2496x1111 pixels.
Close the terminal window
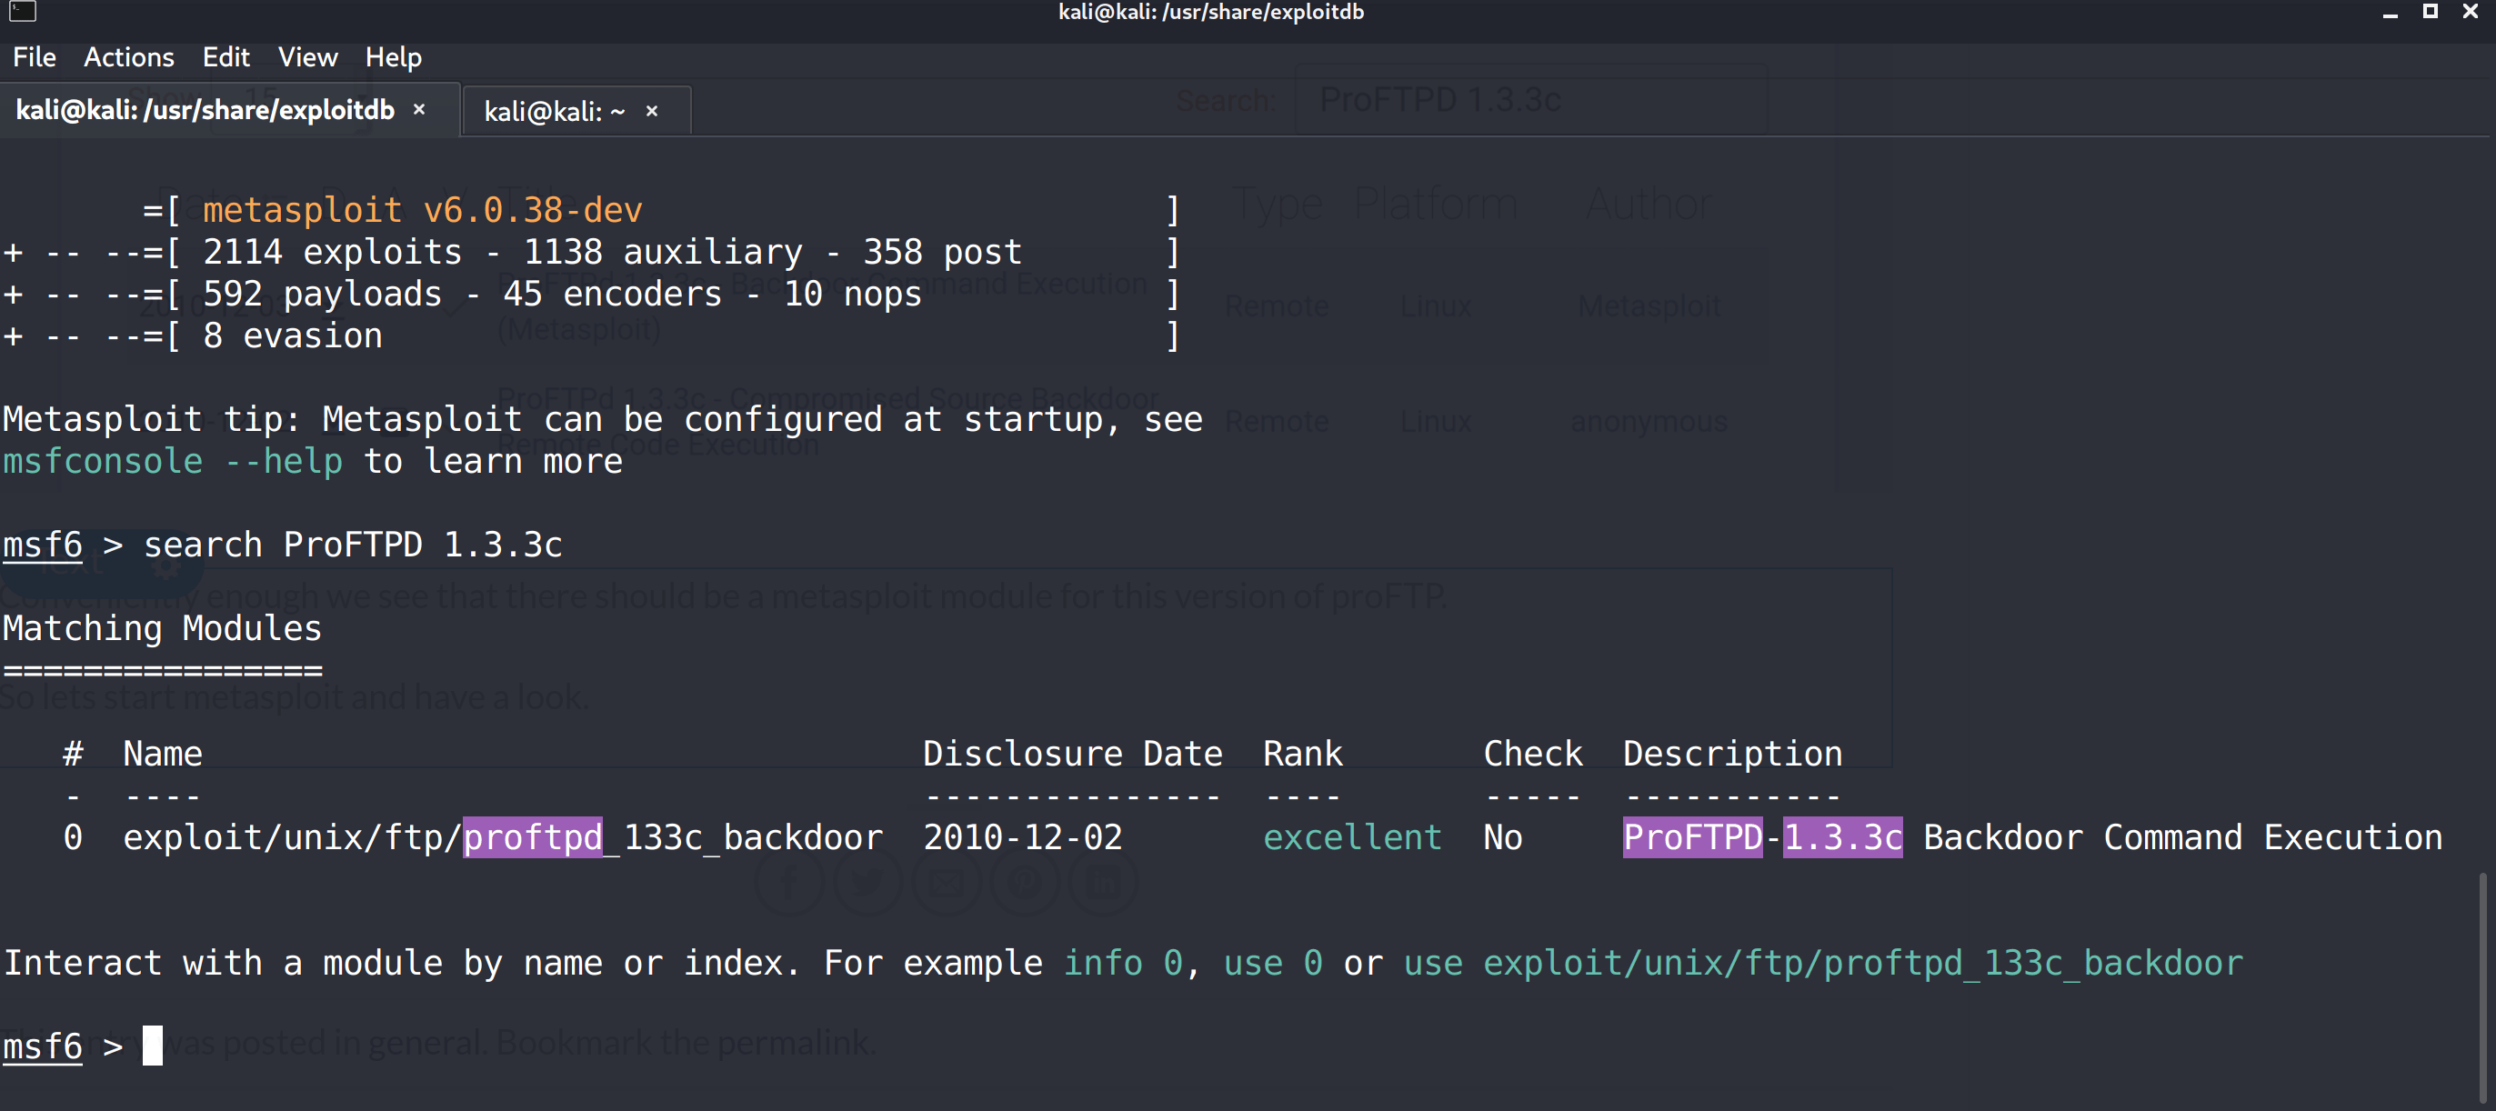2470,12
